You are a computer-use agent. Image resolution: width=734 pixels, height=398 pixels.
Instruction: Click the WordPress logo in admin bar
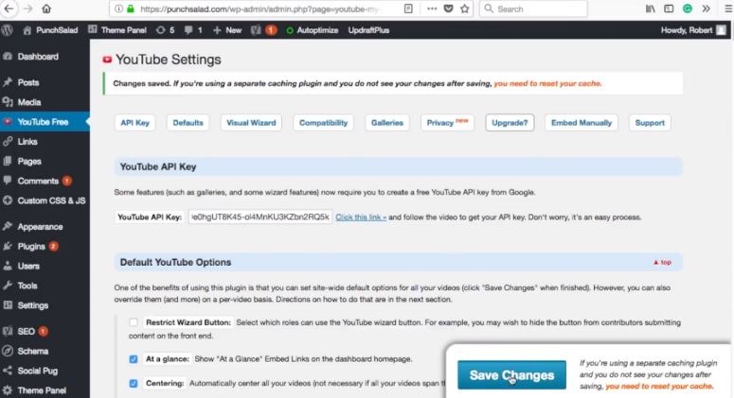pos(7,30)
